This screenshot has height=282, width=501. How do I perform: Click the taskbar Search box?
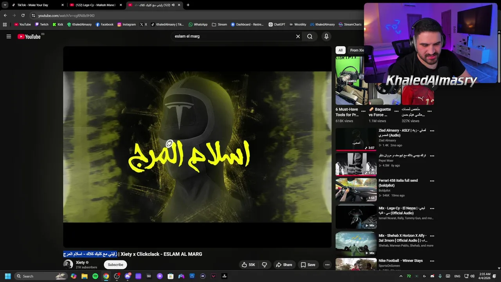[x=40, y=276]
